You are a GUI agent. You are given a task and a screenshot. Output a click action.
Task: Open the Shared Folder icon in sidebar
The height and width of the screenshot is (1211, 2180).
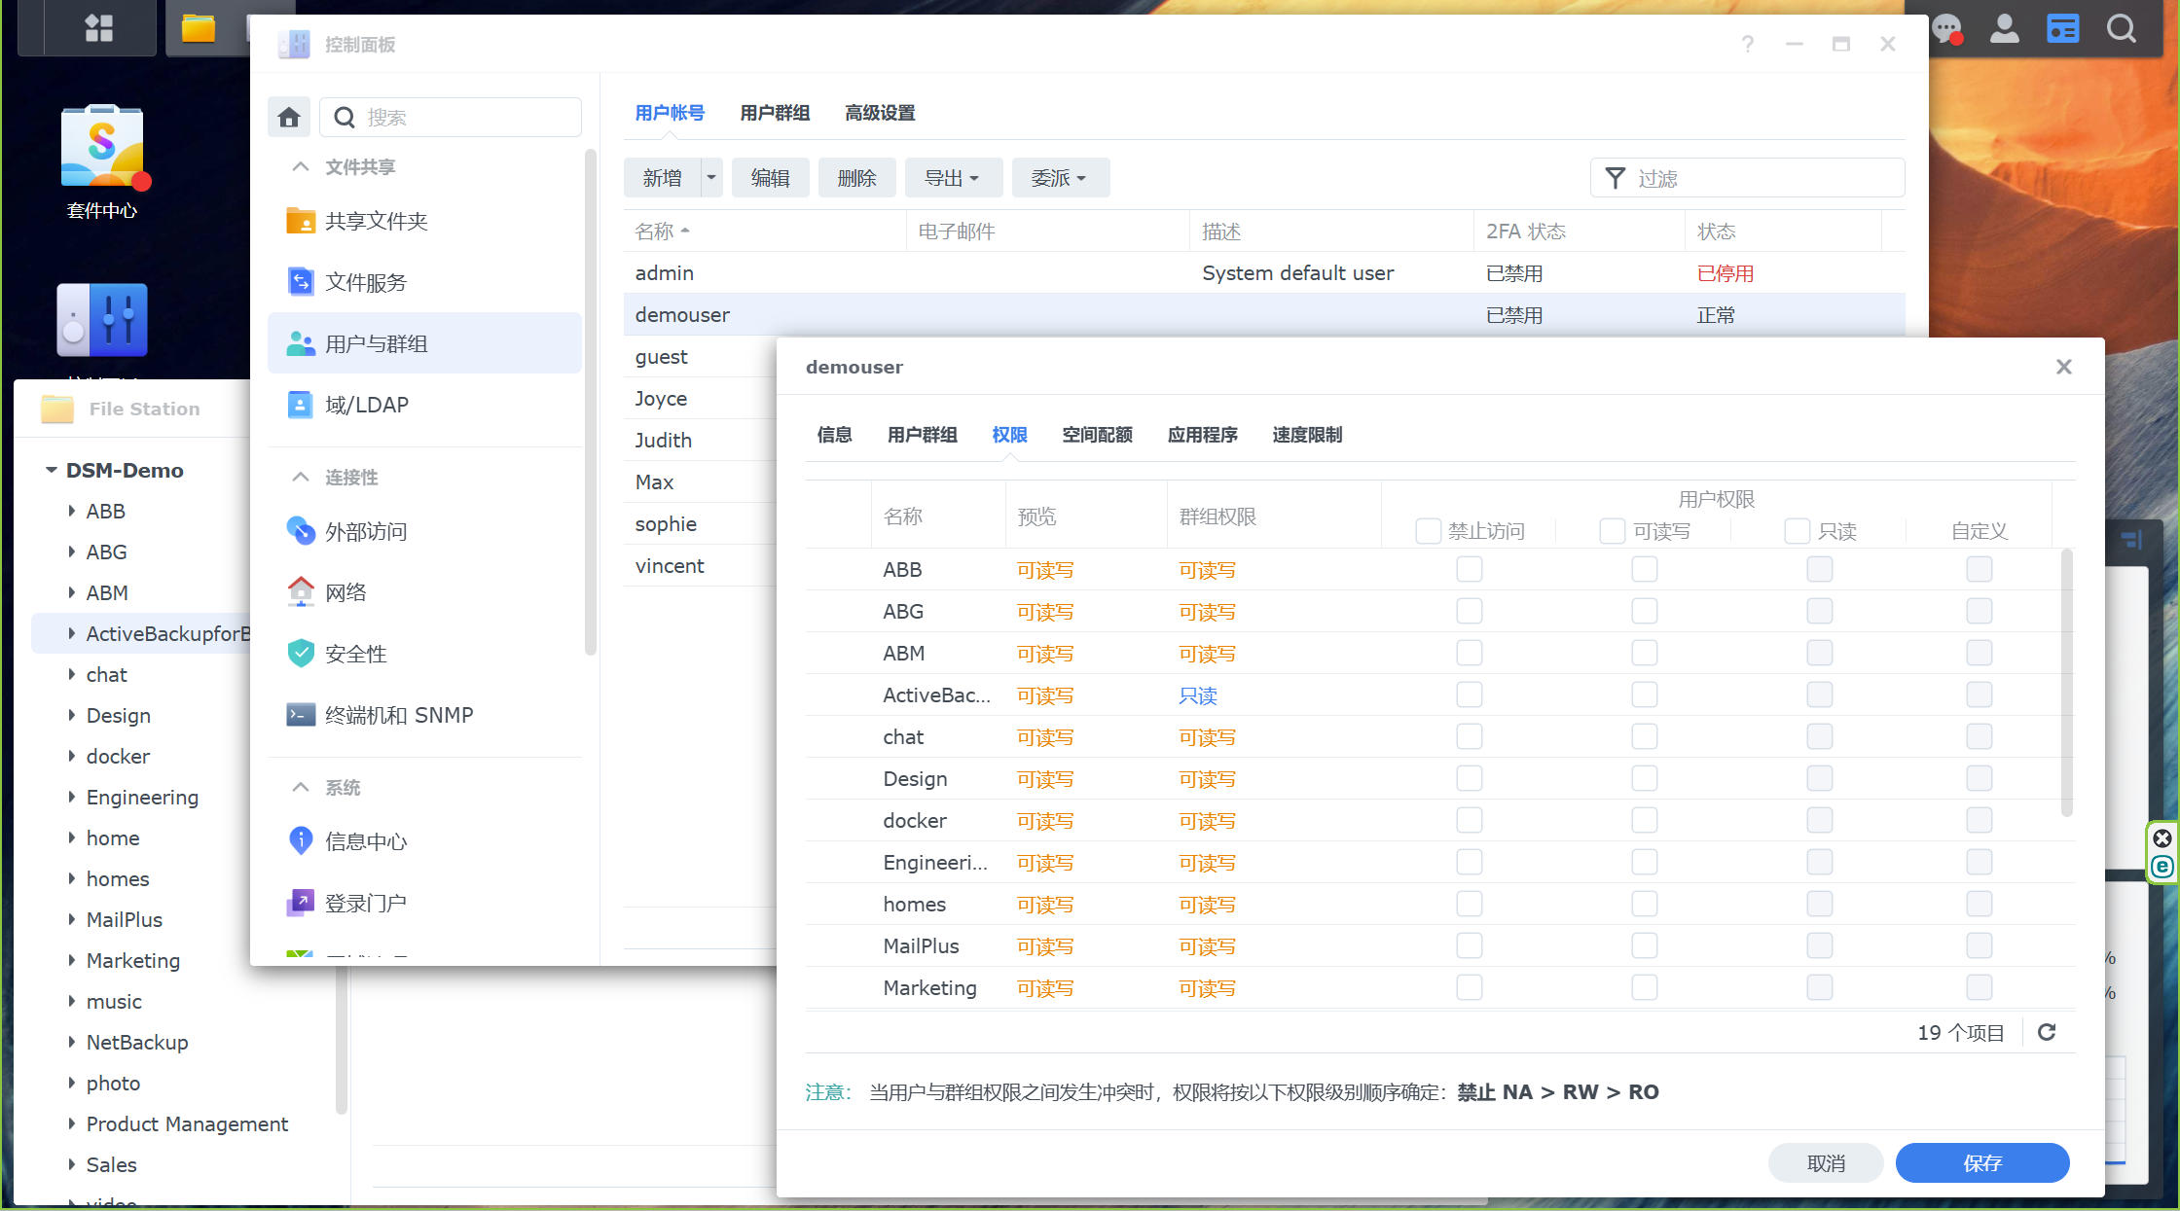click(x=301, y=221)
